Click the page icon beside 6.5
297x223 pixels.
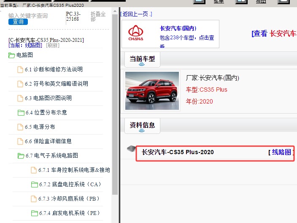(20, 127)
